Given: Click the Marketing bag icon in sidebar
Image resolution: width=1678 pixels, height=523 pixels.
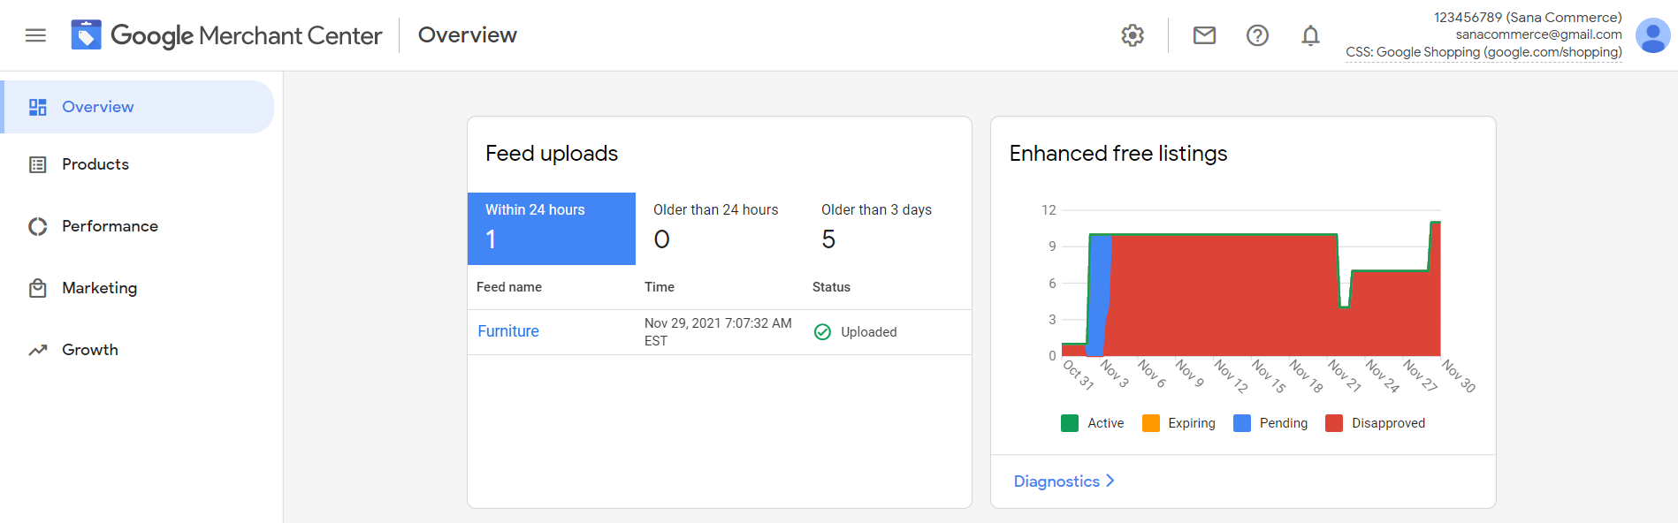Looking at the screenshot, I should [x=37, y=288].
